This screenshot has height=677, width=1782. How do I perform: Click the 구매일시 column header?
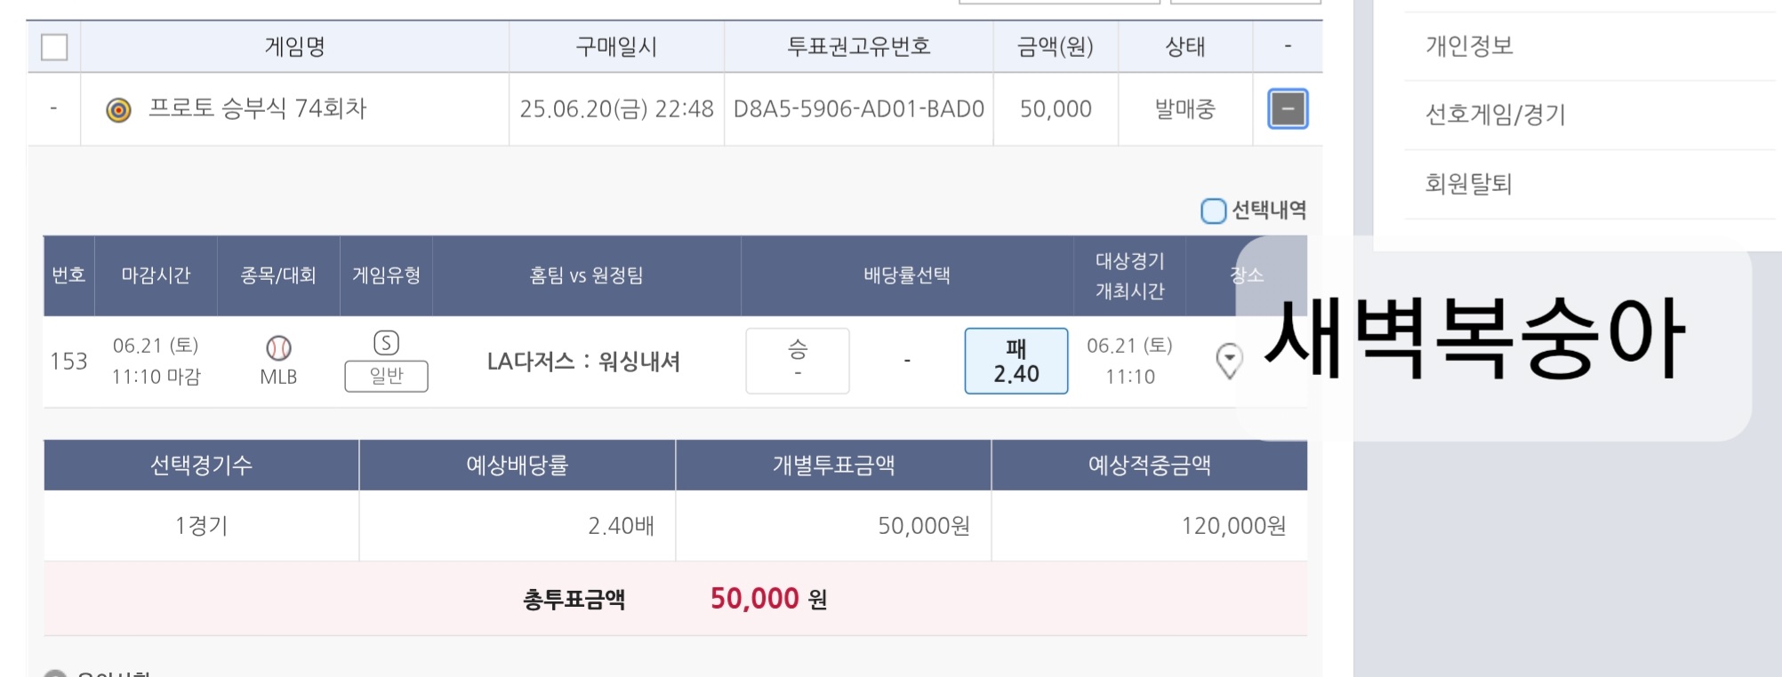click(x=616, y=47)
